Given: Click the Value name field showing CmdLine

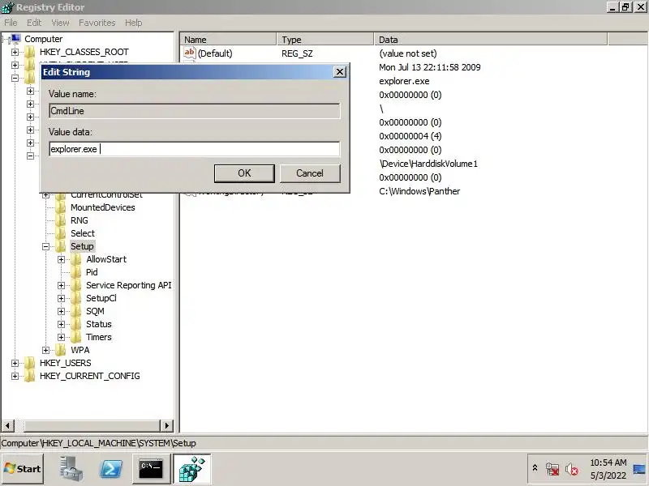Looking at the screenshot, I should pyautogui.click(x=195, y=111).
